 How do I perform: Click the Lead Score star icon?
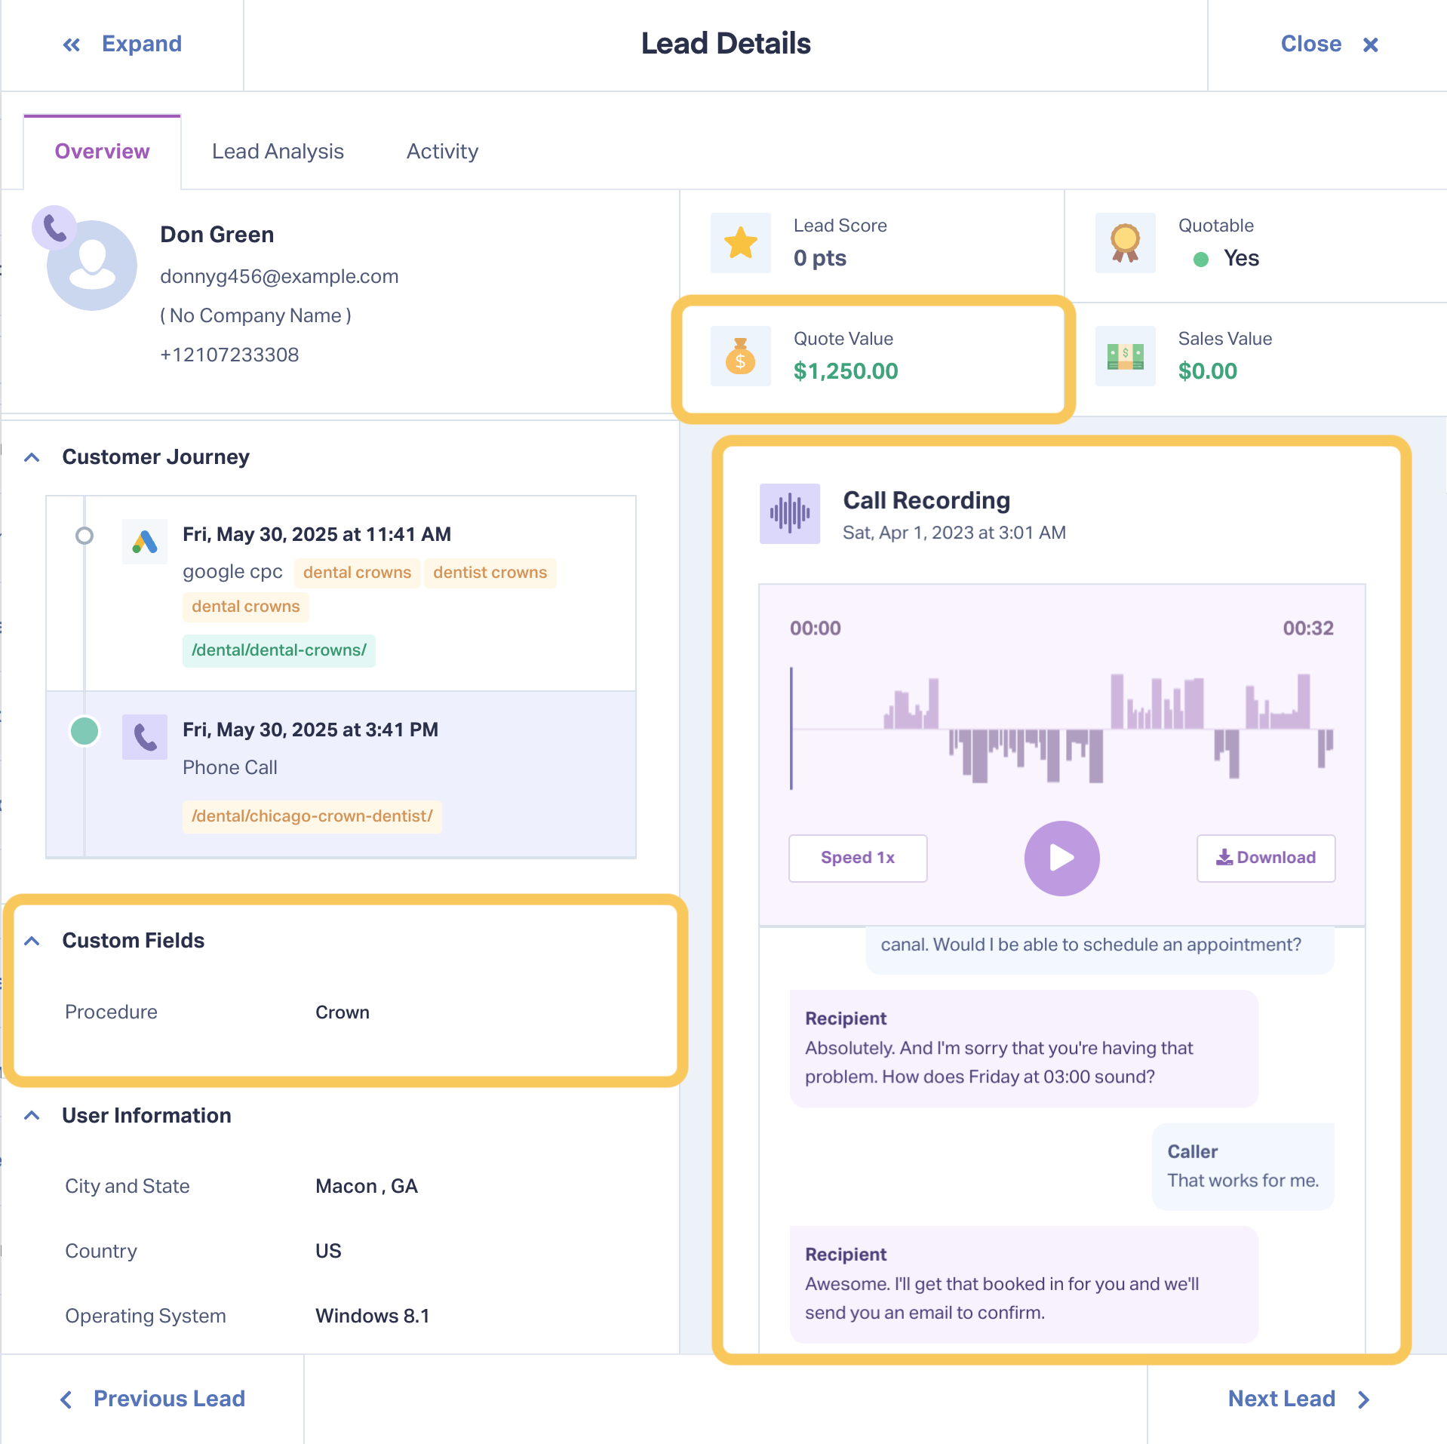740,243
